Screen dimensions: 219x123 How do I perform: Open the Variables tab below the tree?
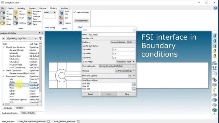20,108
